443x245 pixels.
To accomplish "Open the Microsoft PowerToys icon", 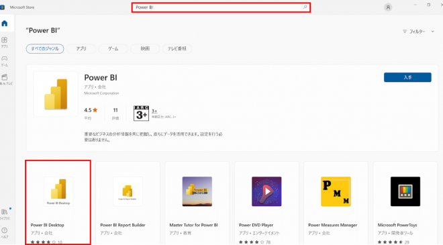I will [405, 191].
